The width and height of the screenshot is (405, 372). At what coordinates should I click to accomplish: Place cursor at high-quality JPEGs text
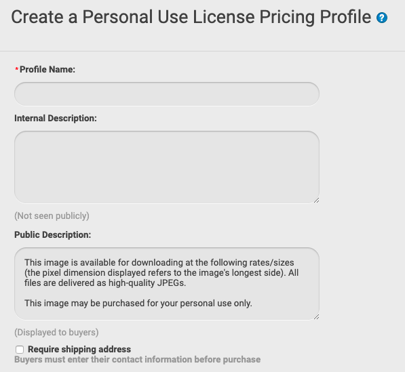pyautogui.click(x=147, y=283)
